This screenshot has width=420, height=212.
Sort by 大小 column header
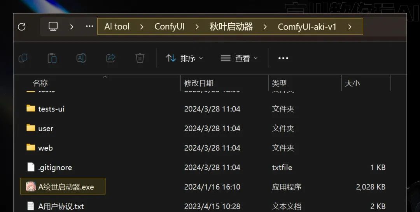[352, 83]
